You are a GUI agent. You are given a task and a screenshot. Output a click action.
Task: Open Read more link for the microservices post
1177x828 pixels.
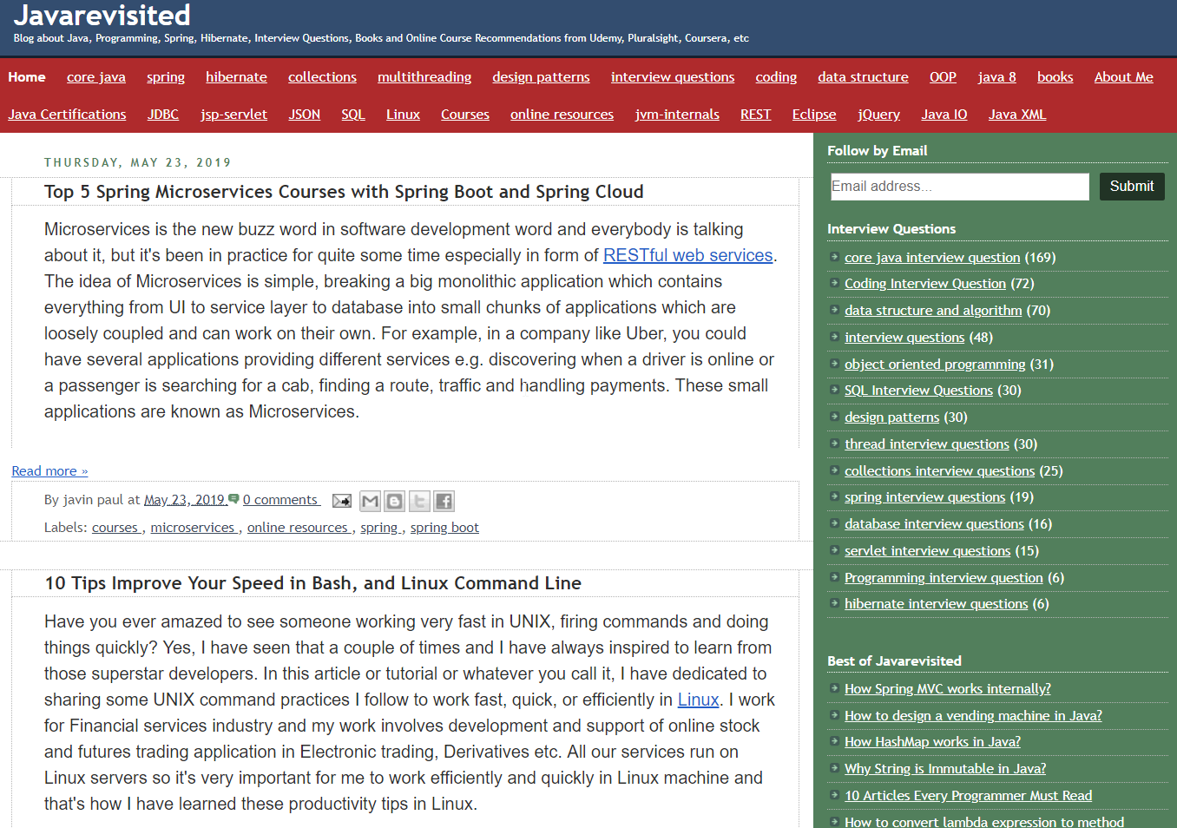click(x=49, y=471)
